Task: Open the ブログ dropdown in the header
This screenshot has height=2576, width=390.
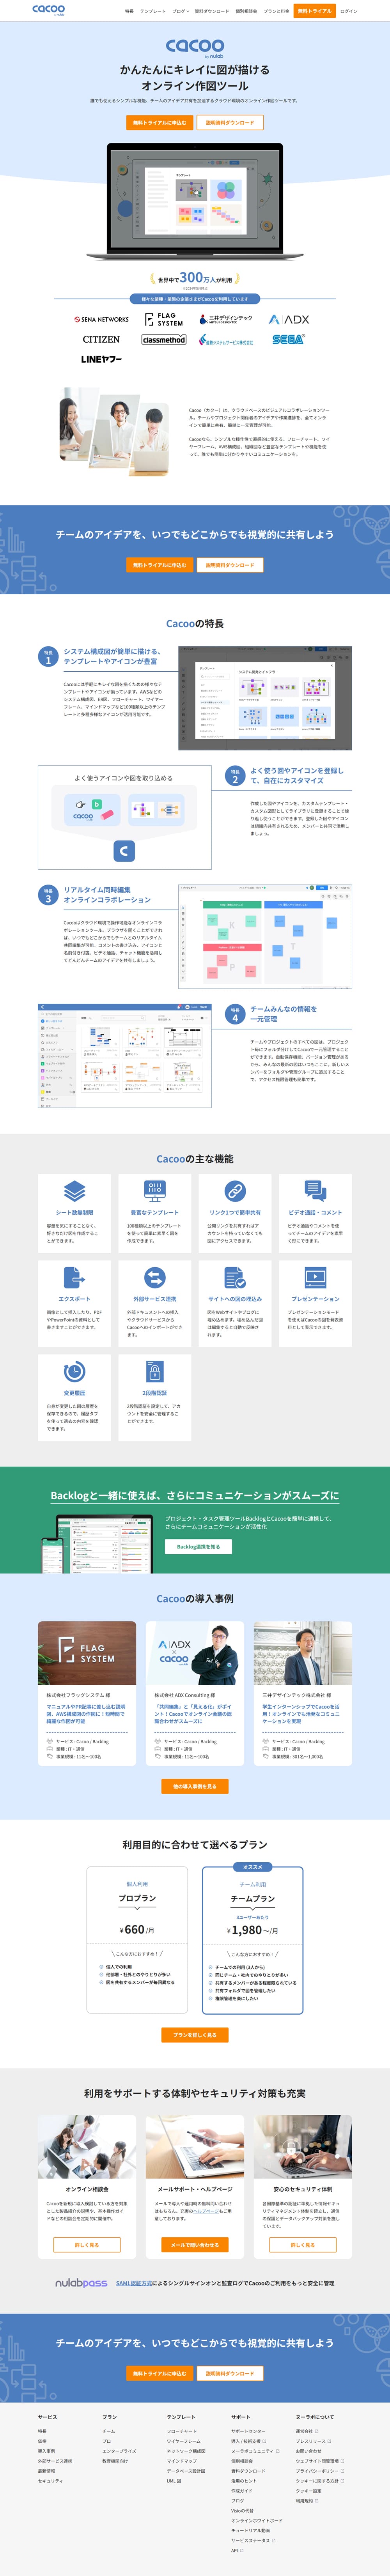Action: click(x=181, y=11)
